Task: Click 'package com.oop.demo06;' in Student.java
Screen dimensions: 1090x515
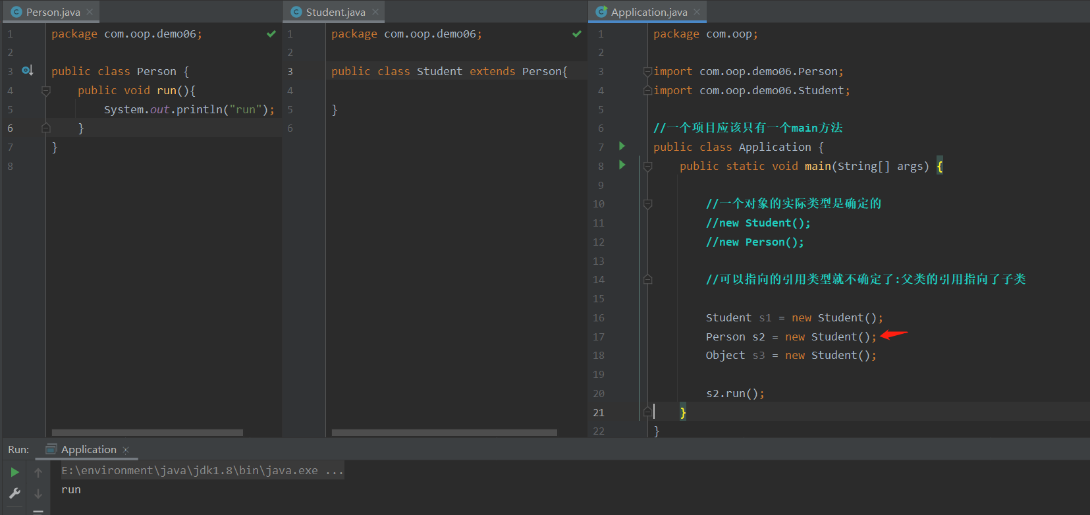Action: pyautogui.click(x=406, y=34)
